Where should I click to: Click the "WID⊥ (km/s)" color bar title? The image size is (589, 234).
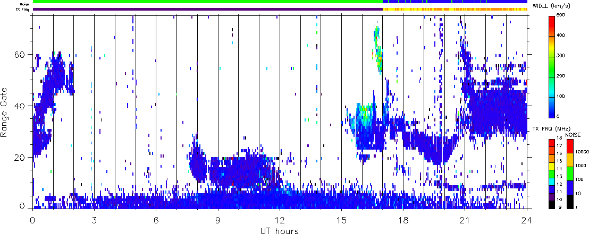point(551,6)
